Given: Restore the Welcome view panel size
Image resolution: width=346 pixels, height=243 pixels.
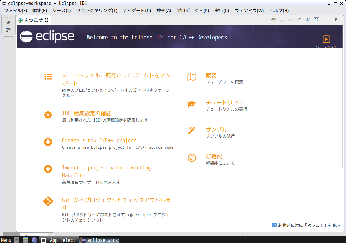Looking at the screenshot, I should (336, 19).
